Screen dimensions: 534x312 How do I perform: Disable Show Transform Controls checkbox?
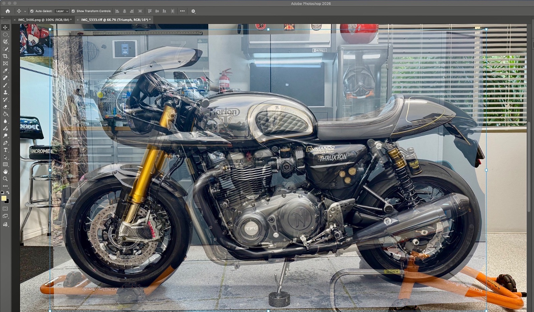pos(73,11)
